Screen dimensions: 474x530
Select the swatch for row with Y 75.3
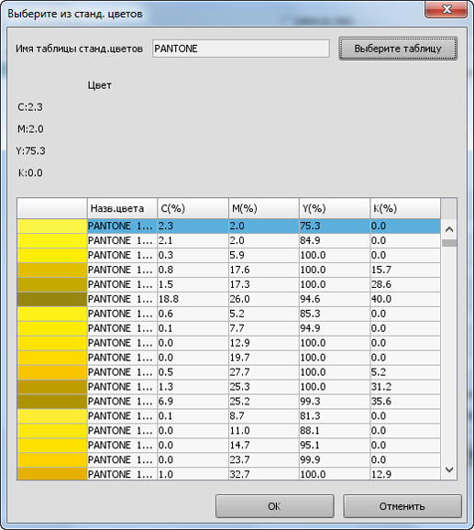[52, 226]
